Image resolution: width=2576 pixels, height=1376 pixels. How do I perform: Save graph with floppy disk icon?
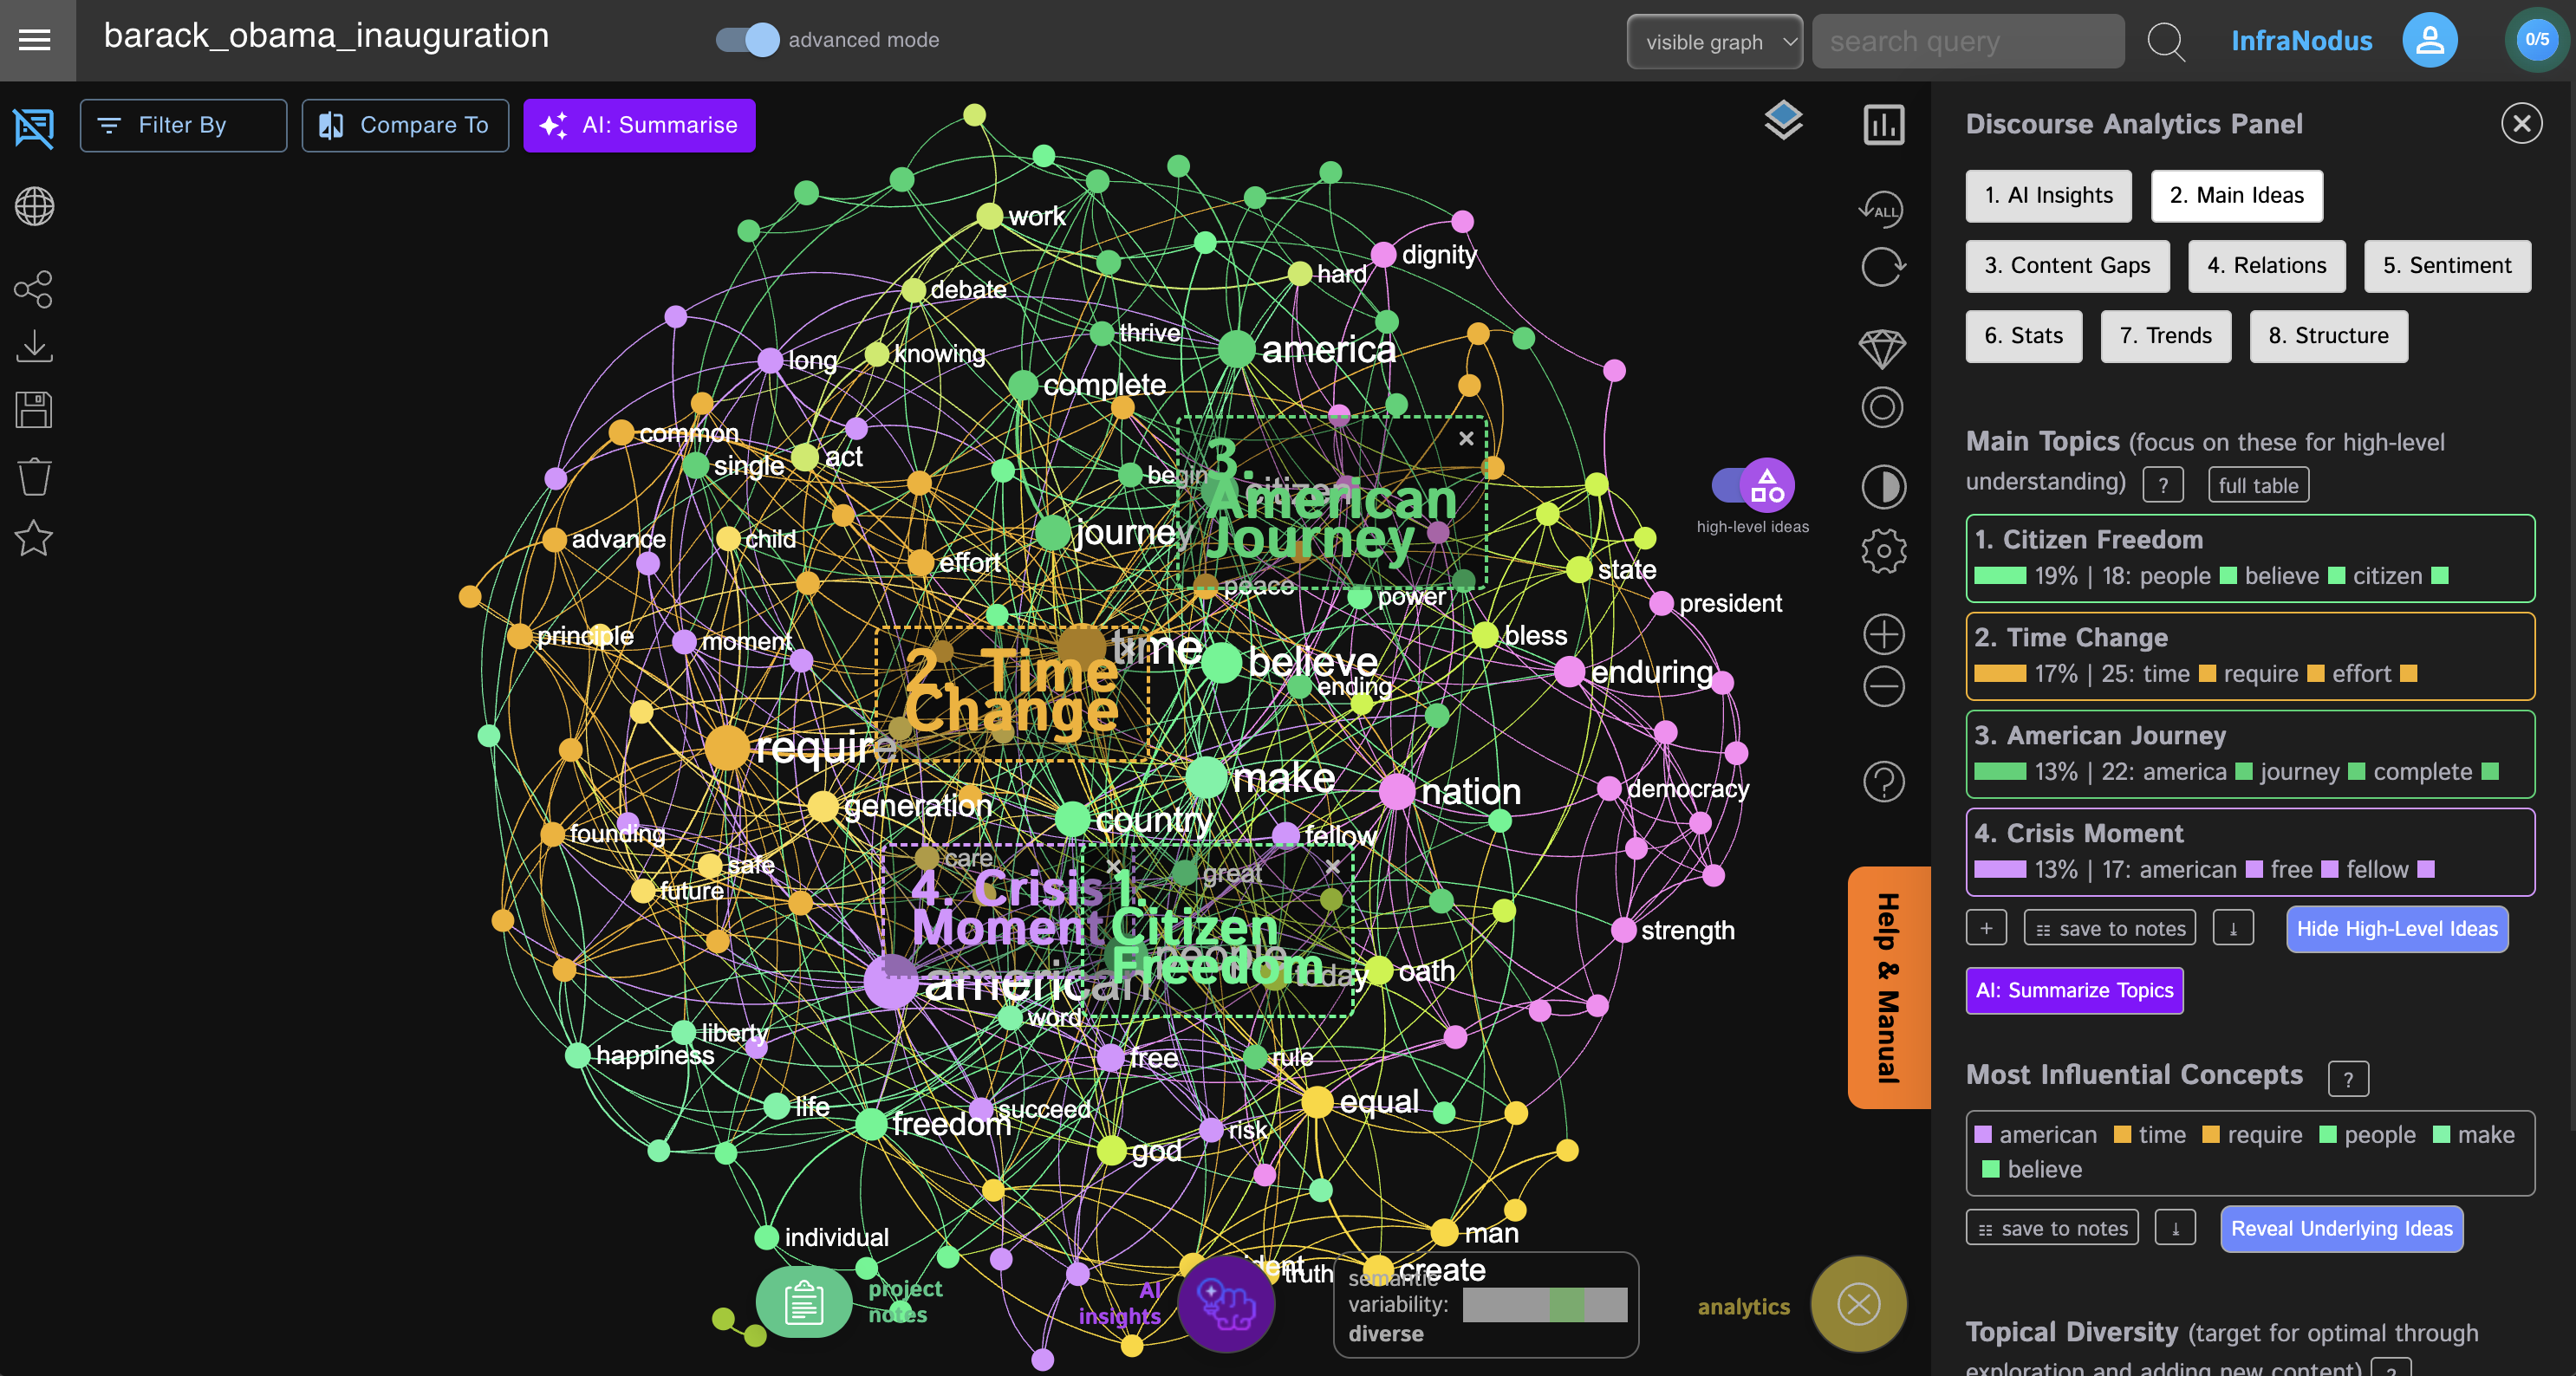pos(34,410)
